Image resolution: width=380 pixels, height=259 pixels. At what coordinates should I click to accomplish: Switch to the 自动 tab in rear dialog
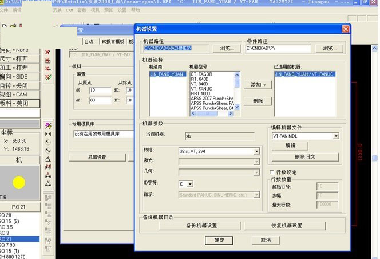tap(89, 41)
